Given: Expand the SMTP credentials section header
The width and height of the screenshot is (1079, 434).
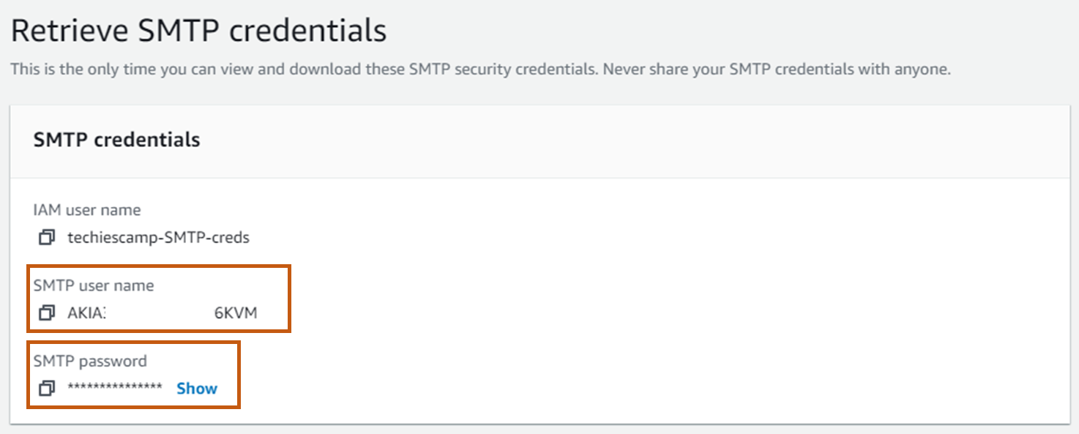Looking at the screenshot, I should tap(116, 140).
